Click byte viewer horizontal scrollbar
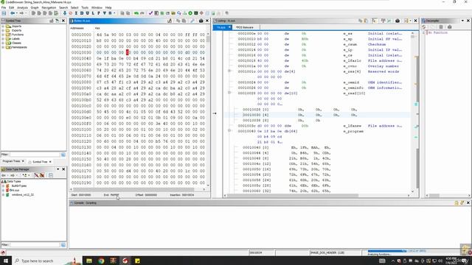Viewport: 472px width, 265px height. 133,189
